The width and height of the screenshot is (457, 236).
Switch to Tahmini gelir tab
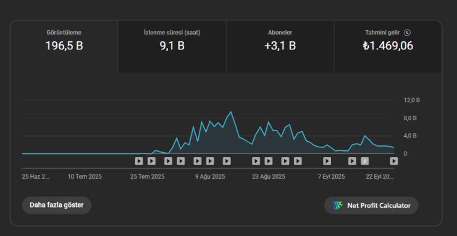[388, 46]
